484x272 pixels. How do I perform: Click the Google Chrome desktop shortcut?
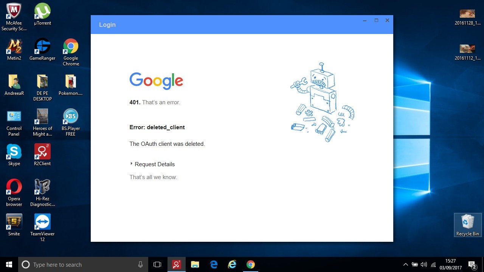pos(71,47)
